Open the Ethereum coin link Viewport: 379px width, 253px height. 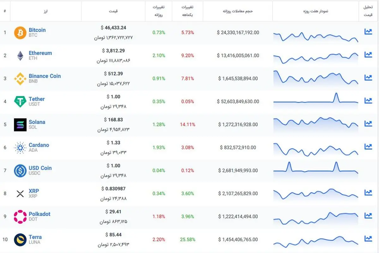point(40,53)
